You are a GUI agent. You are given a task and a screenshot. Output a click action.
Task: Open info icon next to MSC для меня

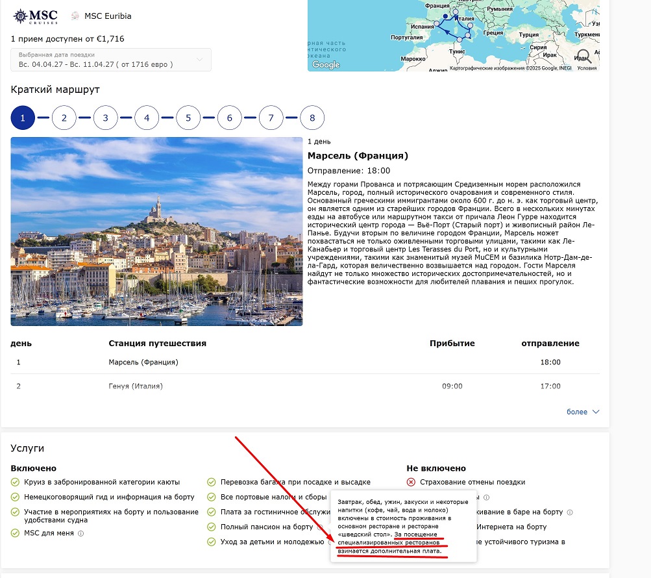81,534
